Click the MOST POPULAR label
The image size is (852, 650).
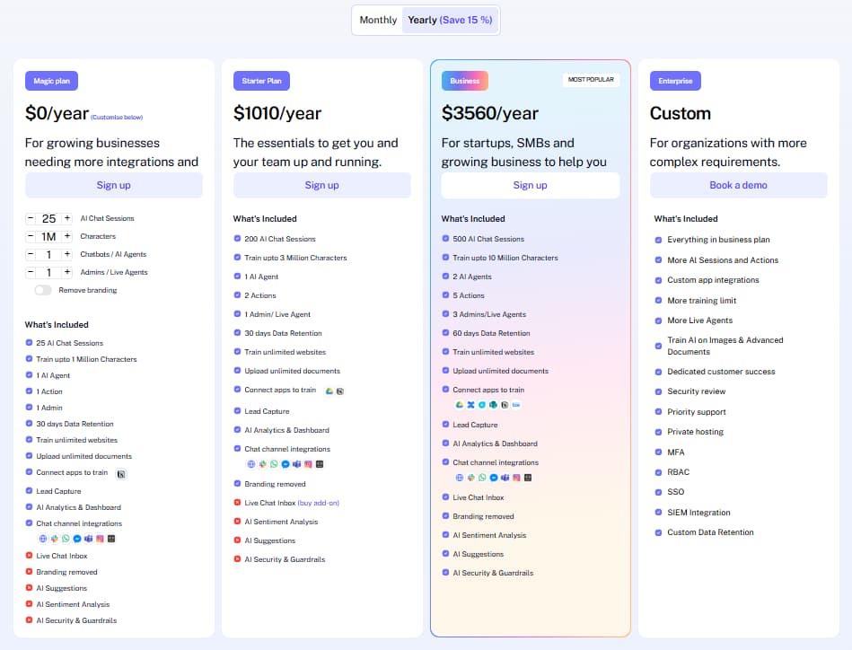[591, 79]
